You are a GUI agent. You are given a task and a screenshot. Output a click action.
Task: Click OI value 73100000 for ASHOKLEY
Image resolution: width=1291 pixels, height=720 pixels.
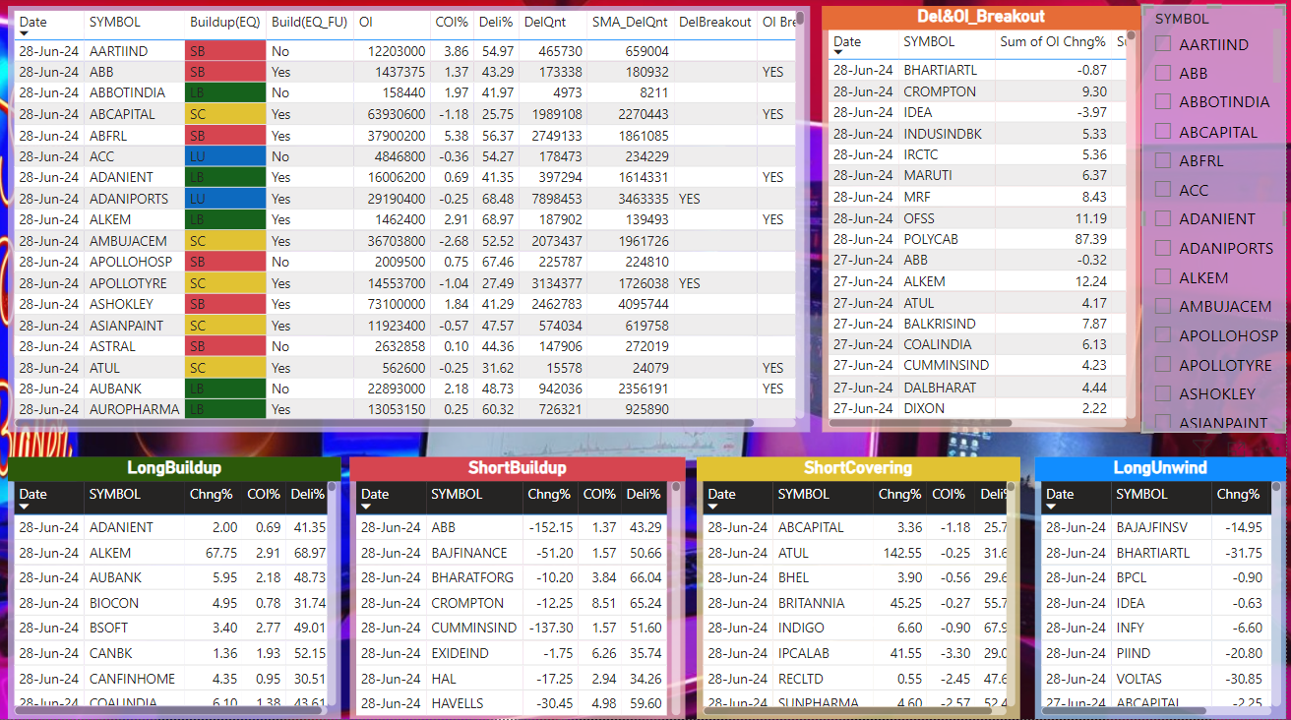click(395, 304)
